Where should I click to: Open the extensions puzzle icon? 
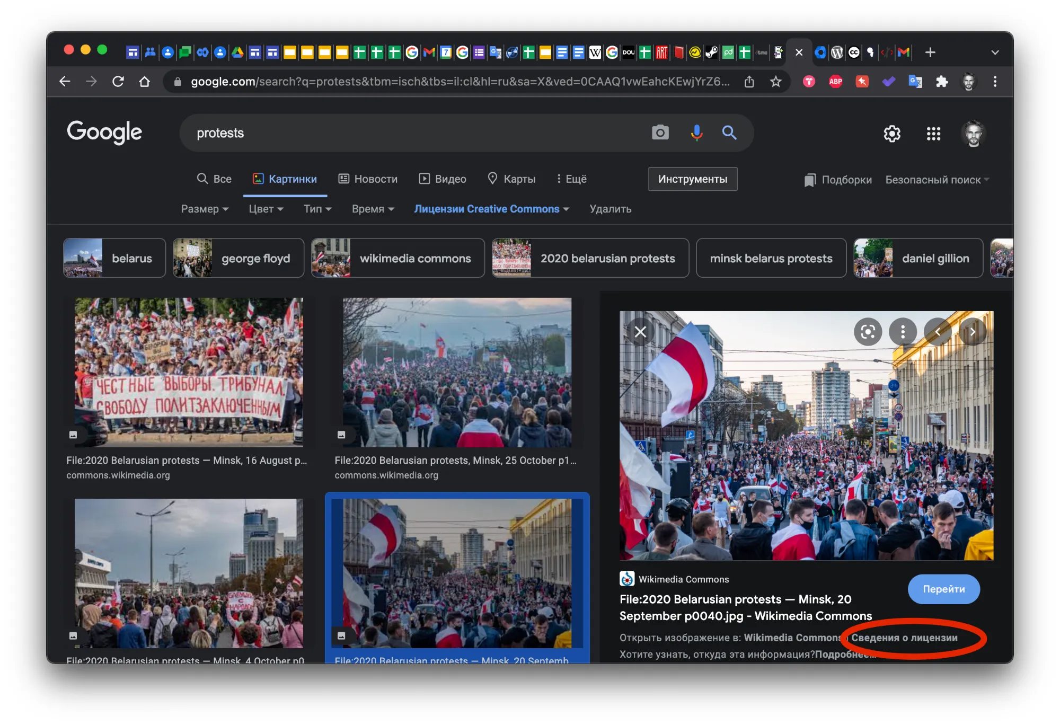point(942,82)
